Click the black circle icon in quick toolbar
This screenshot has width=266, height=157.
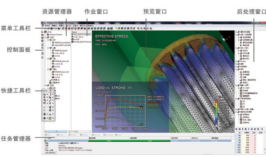(45, 118)
